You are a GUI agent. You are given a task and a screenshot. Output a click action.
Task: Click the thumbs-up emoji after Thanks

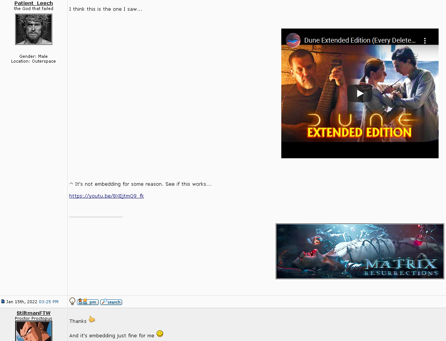point(92,320)
